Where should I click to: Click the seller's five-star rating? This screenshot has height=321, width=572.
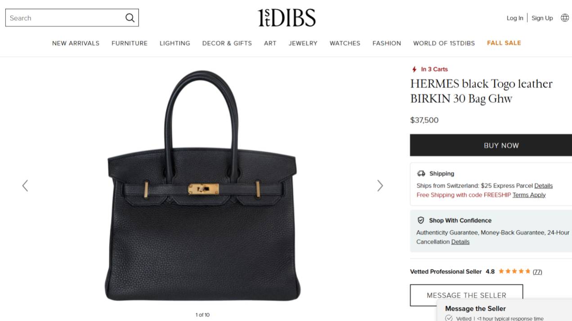[x=514, y=272]
